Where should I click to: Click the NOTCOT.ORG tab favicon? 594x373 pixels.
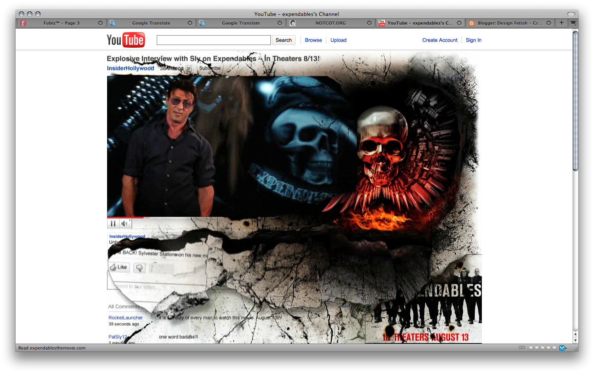292,23
